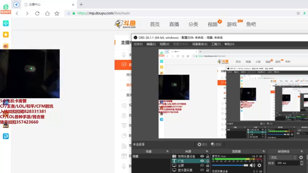Mute 麦克风/Aux with speaker icon
Image resolution: width=308 pixels, height=173 pixels.
(x=252, y=165)
